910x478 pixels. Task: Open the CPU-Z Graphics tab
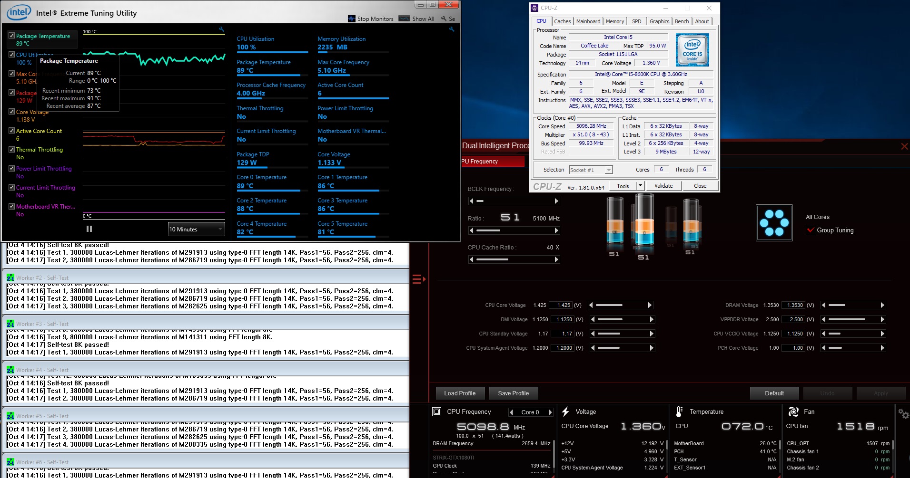(x=659, y=21)
